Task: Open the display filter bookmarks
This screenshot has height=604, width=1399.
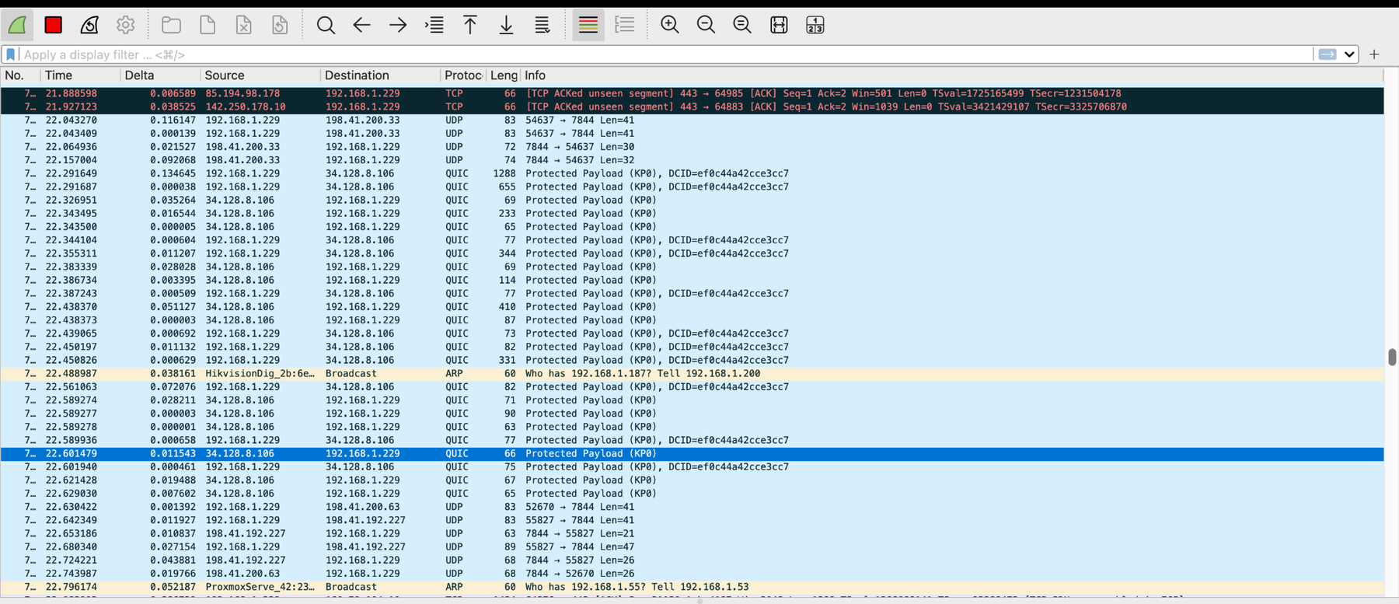Action: tap(11, 54)
